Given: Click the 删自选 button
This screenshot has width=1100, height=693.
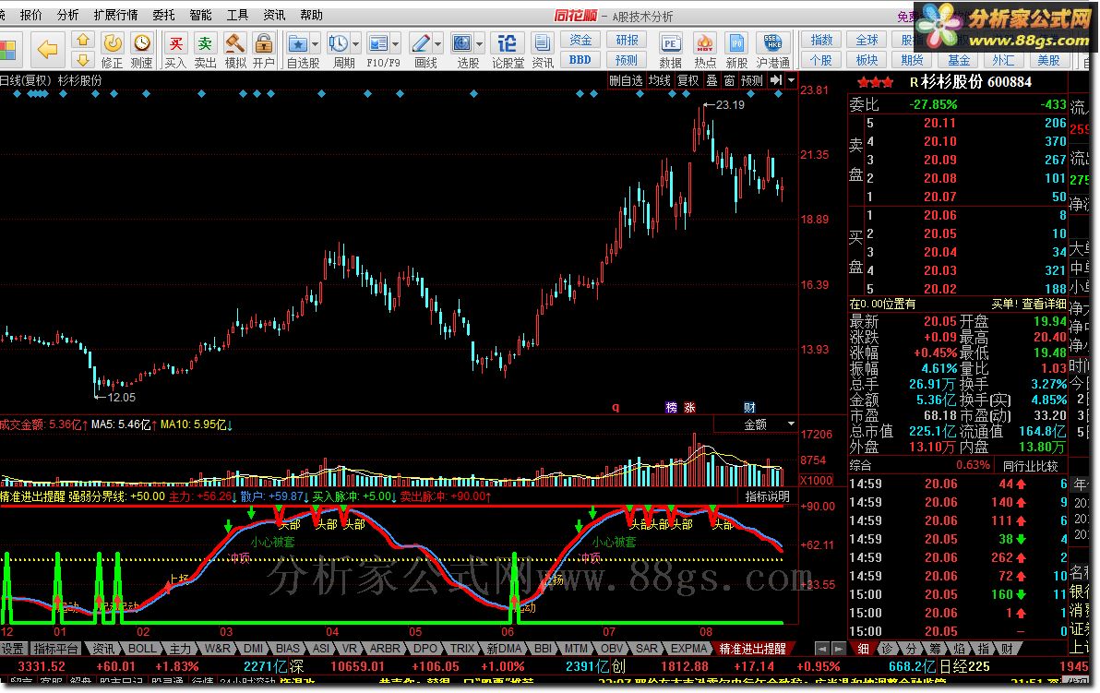Looking at the screenshot, I should tap(626, 80).
